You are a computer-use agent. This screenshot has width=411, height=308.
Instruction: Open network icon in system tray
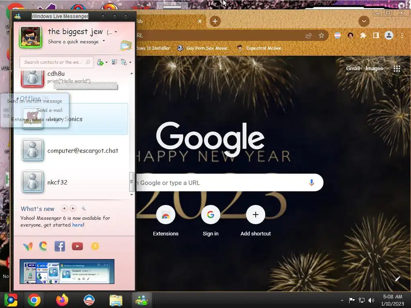coord(362,300)
